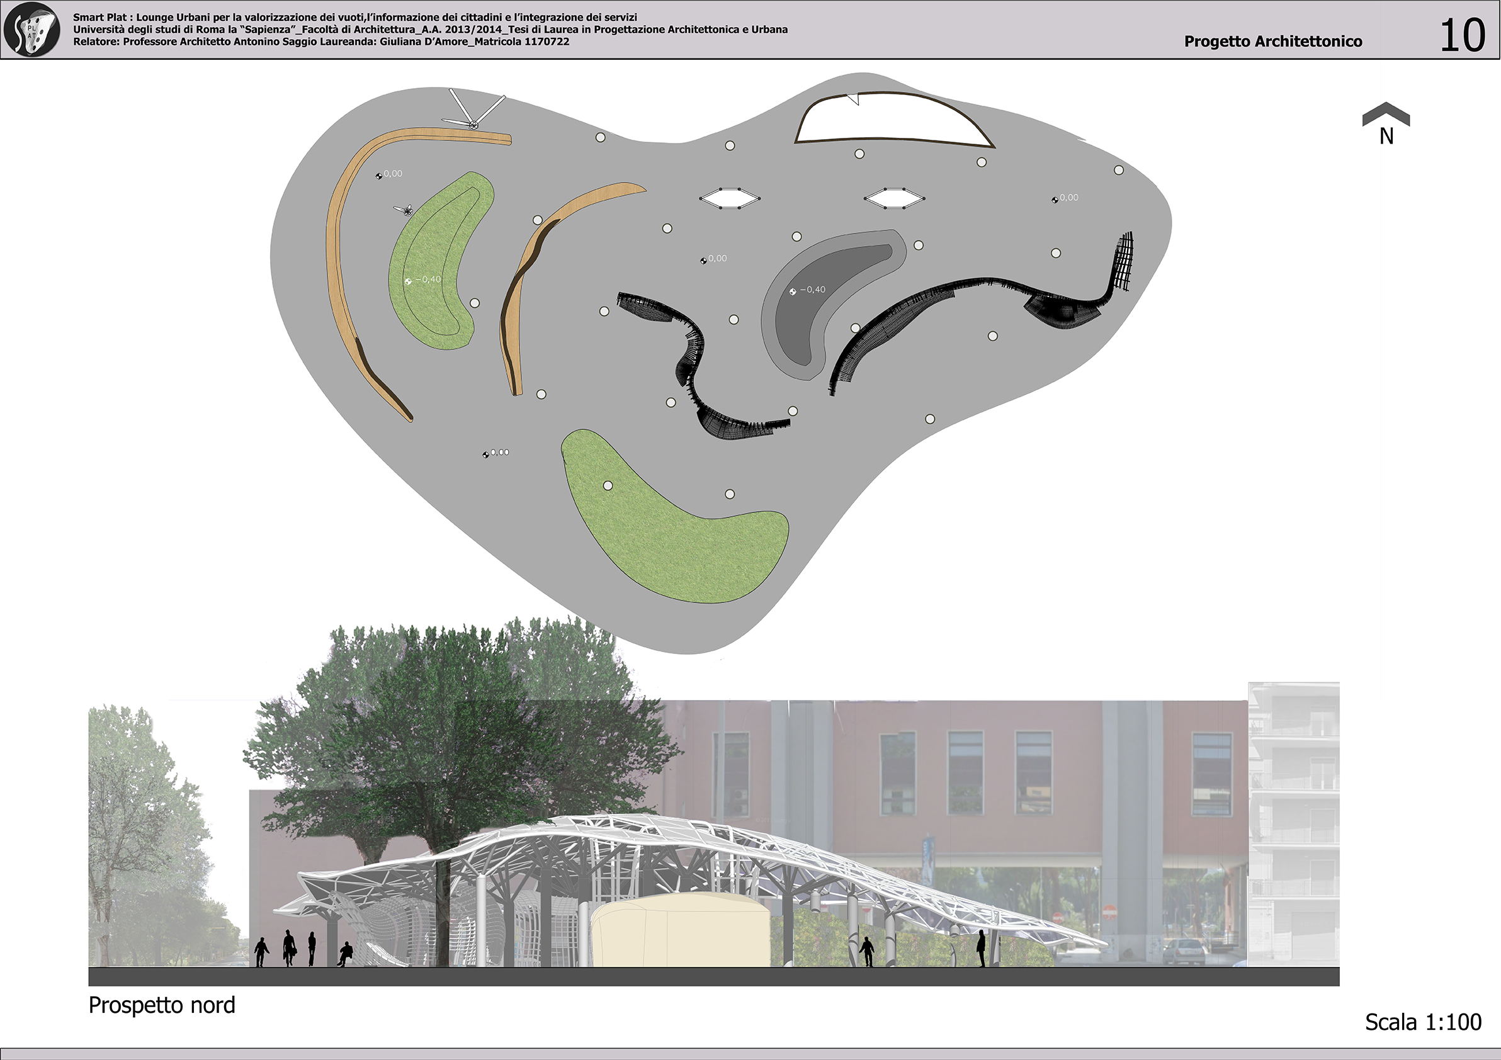Click the 'Progetto Architettonico' heading
The image size is (1501, 1060).
point(1273,42)
